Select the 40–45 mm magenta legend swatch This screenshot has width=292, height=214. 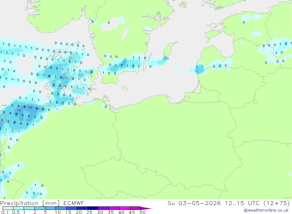pos(125,208)
